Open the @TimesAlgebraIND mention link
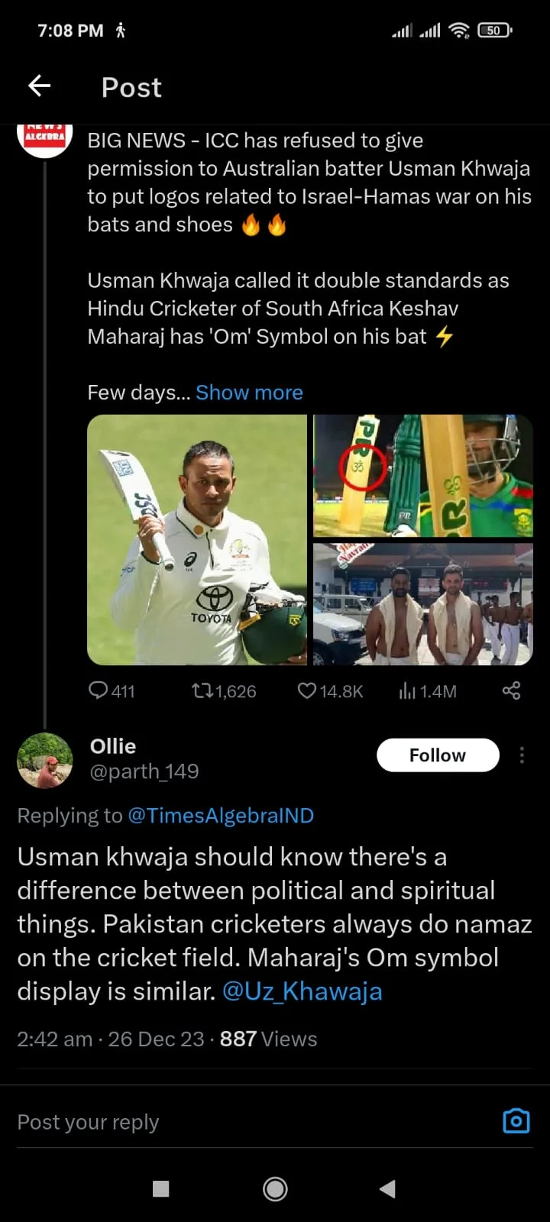 (x=222, y=815)
